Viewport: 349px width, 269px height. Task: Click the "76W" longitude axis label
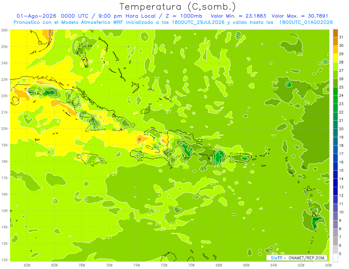(109, 265)
